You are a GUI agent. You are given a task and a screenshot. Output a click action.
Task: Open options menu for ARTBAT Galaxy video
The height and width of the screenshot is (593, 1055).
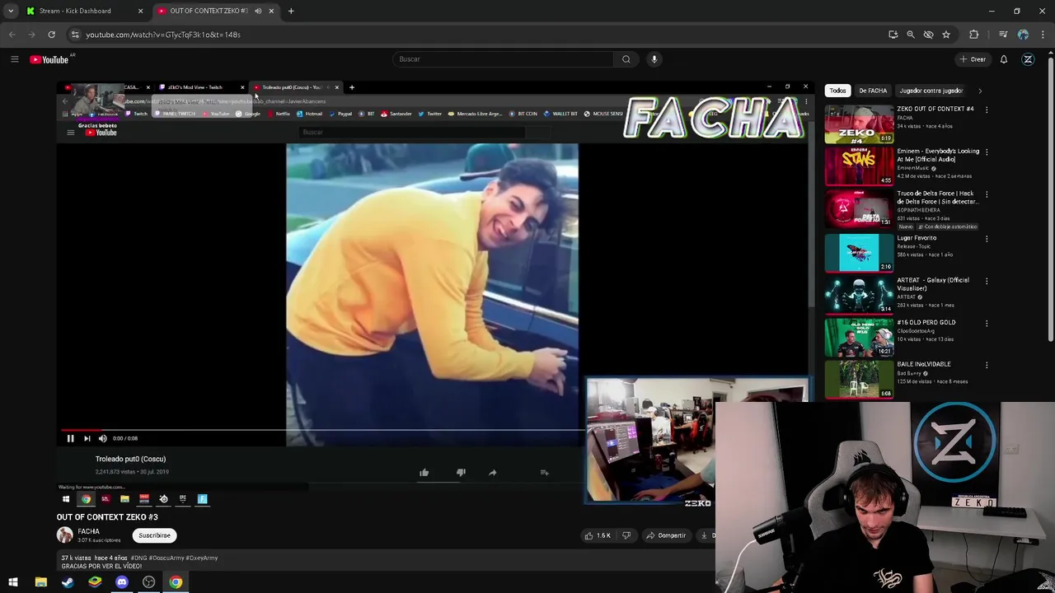pyautogui.click(x=987, y=281)
